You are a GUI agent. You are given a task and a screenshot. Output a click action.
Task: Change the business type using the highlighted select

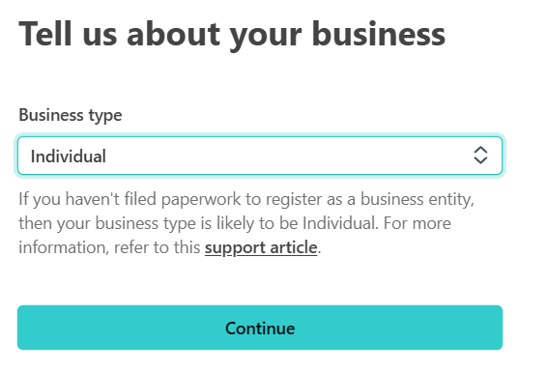(260, 156)
